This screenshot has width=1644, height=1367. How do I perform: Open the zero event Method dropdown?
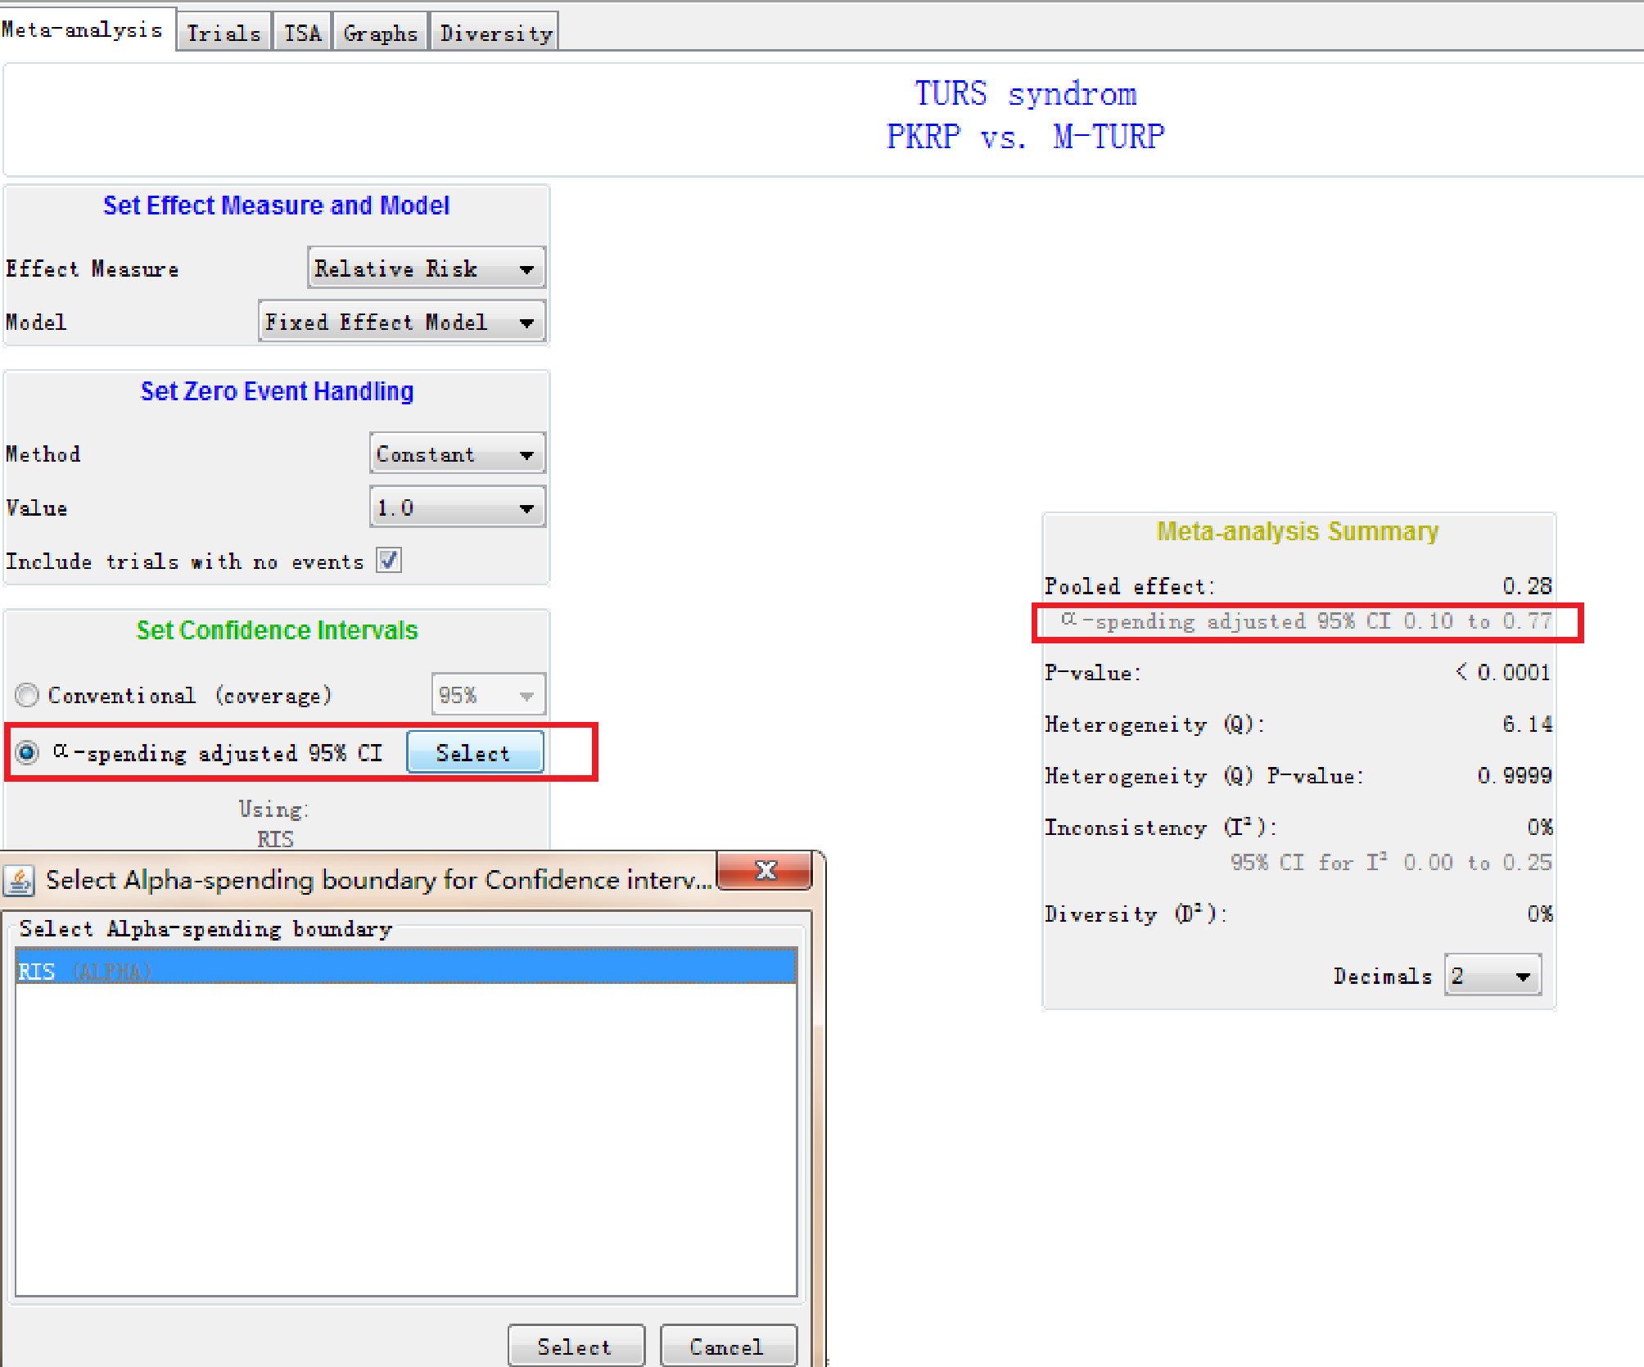pyautogui.click(x=457, y=454)
